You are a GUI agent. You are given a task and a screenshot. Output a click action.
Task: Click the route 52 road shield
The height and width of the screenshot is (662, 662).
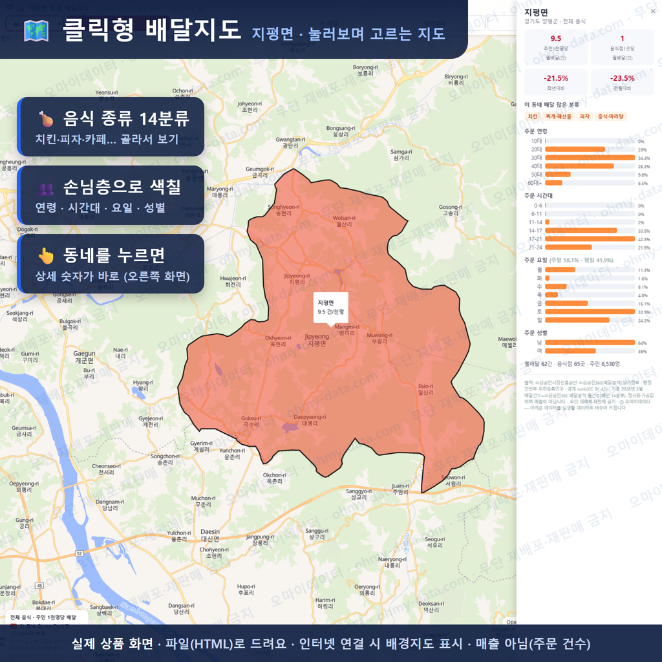(80, 553)
